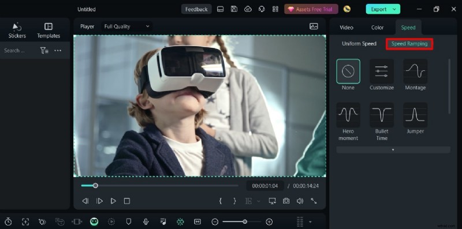Image resolution: width=462 pixels, height=229 pixels.
Task: Stop playback with the square button
Action: pyautogui.click(x=126, y=201)
